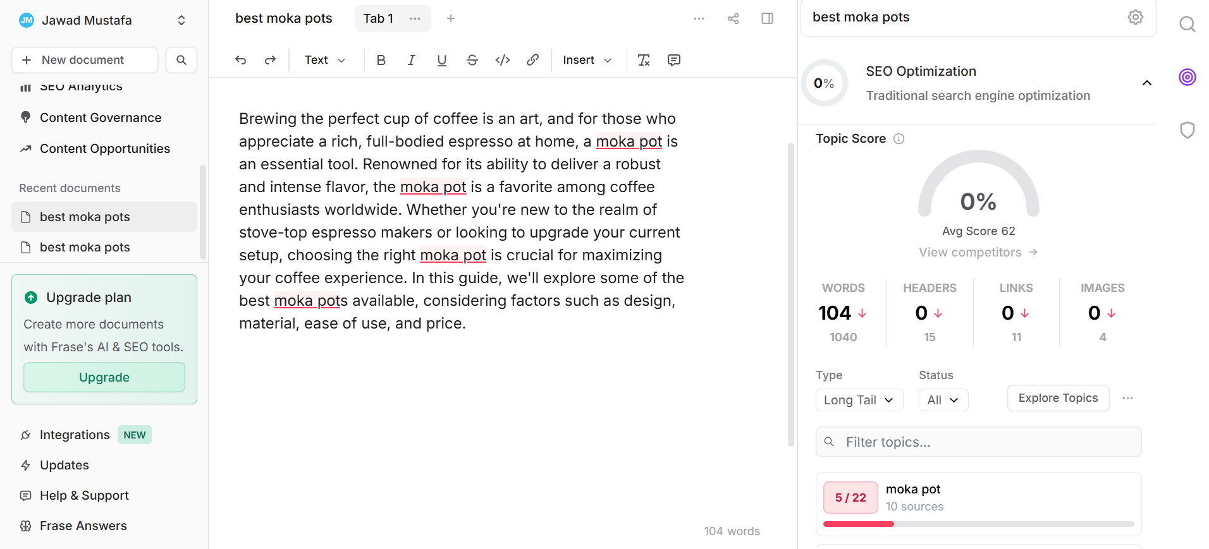Open the Text style dropdown
The height and width of the screenshot is (549, 1209).
pyautogui.click(x=324, y=60)
